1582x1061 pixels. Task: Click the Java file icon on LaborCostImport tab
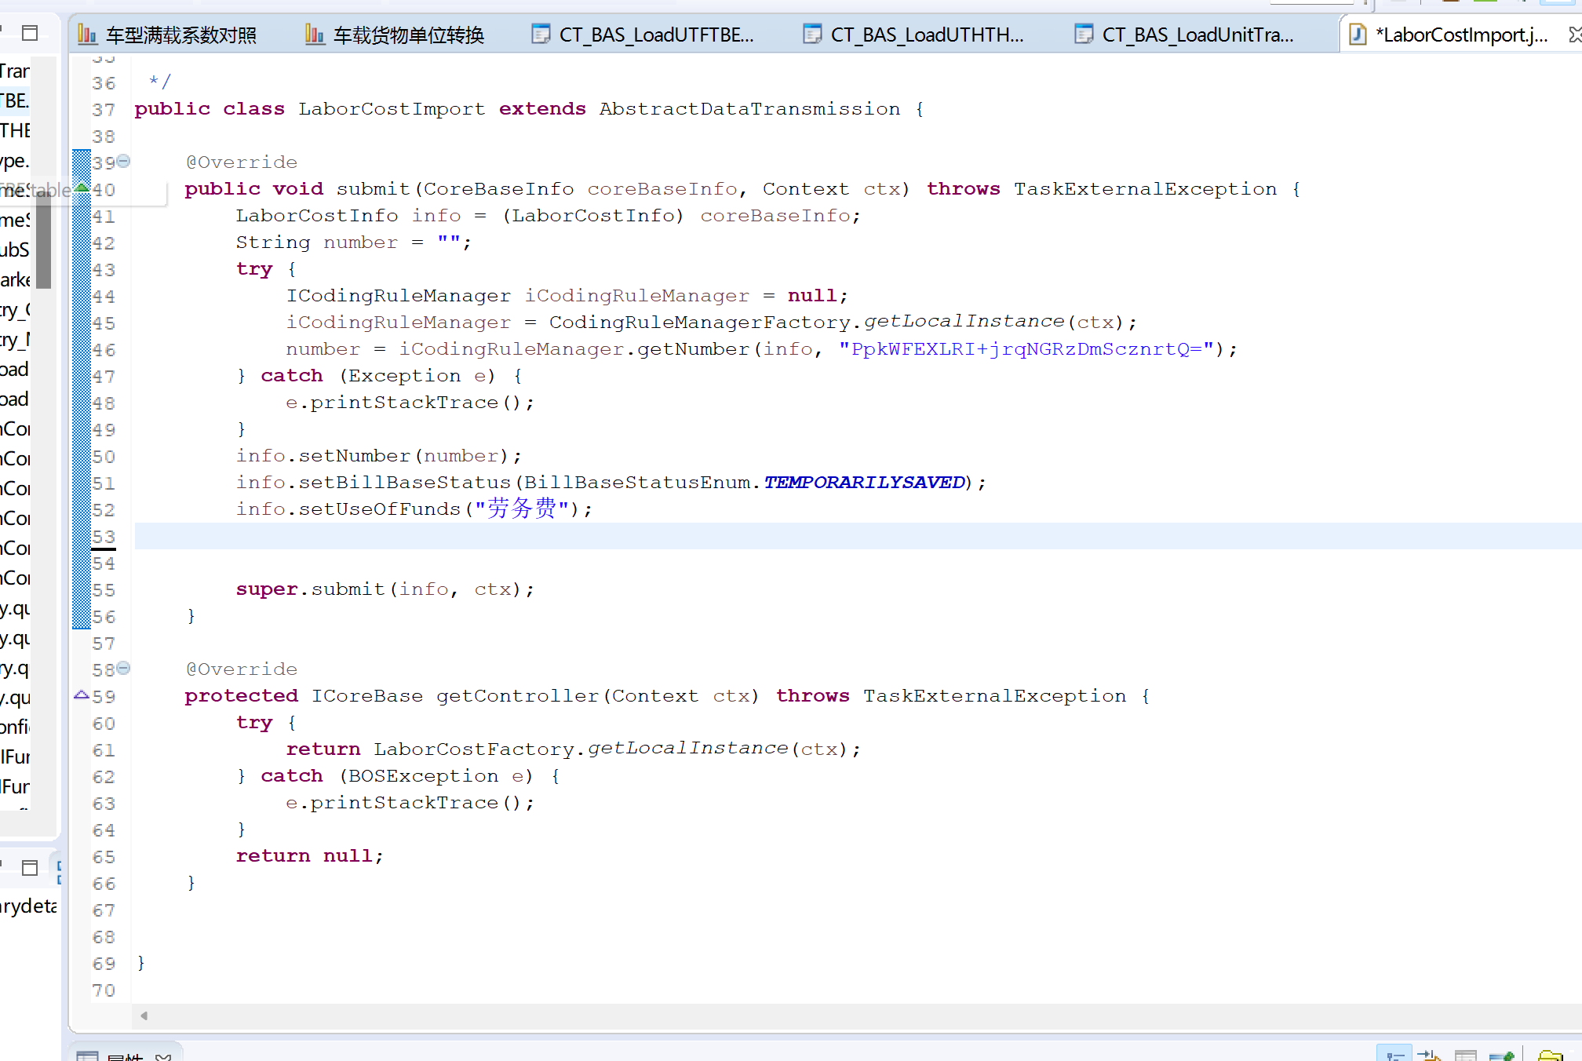[1358, 35]
